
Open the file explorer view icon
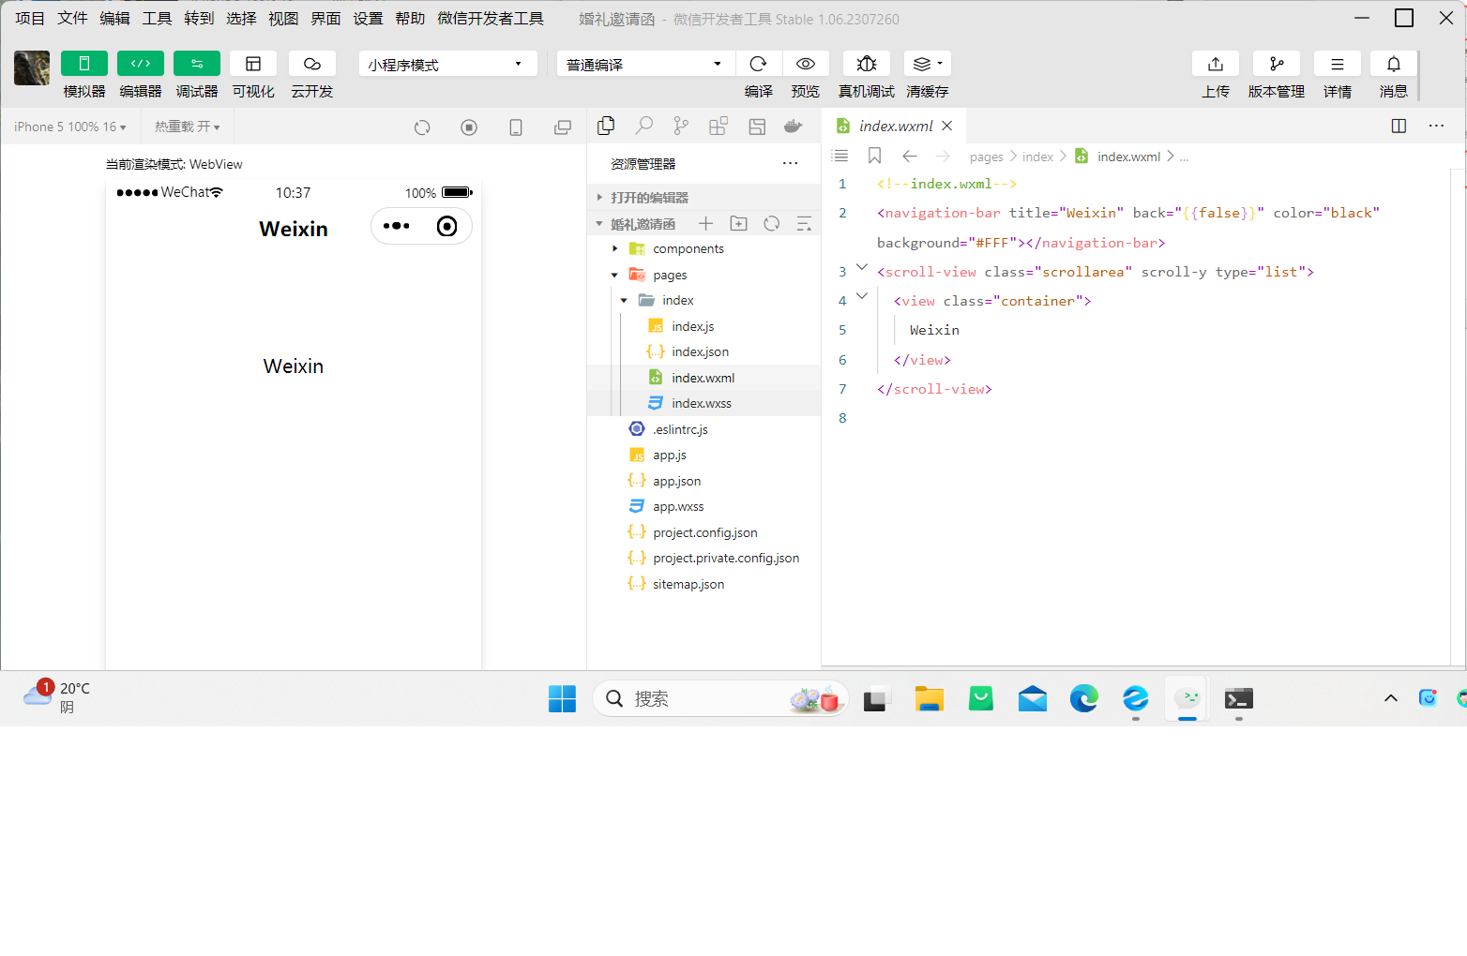[606, 126]
